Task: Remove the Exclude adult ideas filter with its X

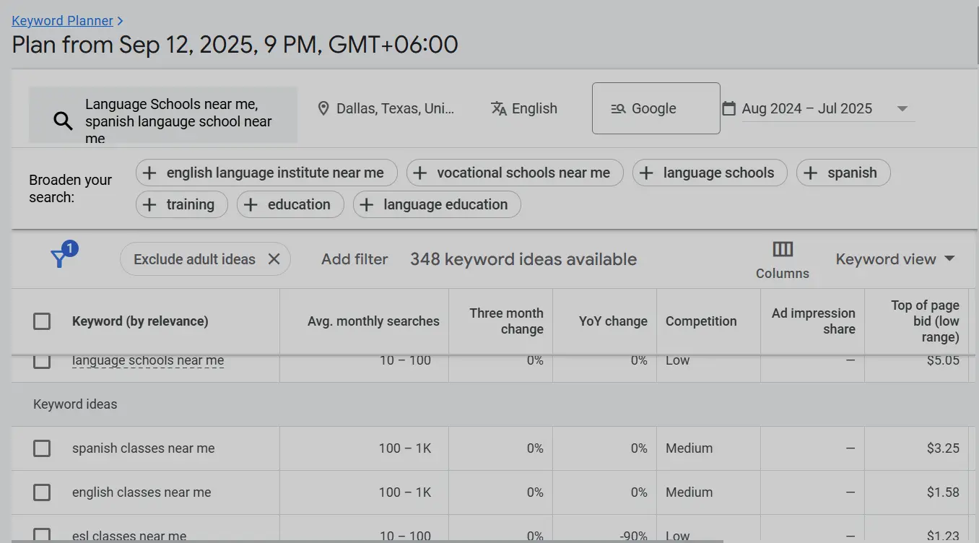Action: pyautogui.click(x=274, y=259)
